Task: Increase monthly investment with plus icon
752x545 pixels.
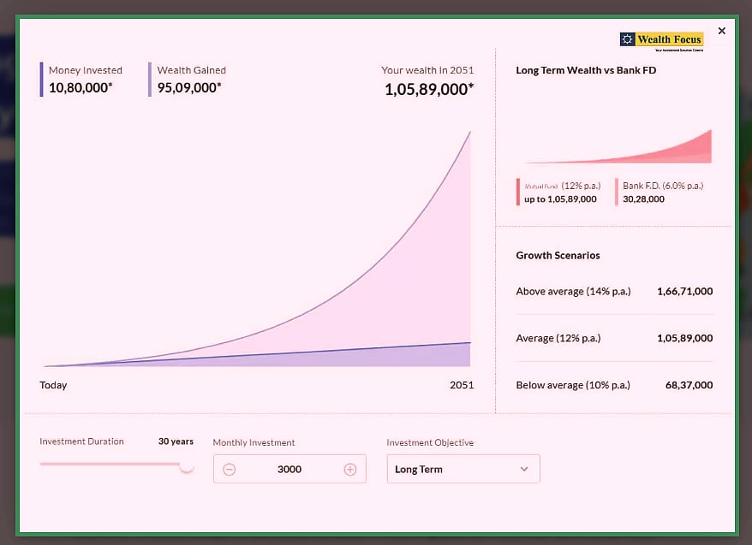Action: click(x=349, y=469)
